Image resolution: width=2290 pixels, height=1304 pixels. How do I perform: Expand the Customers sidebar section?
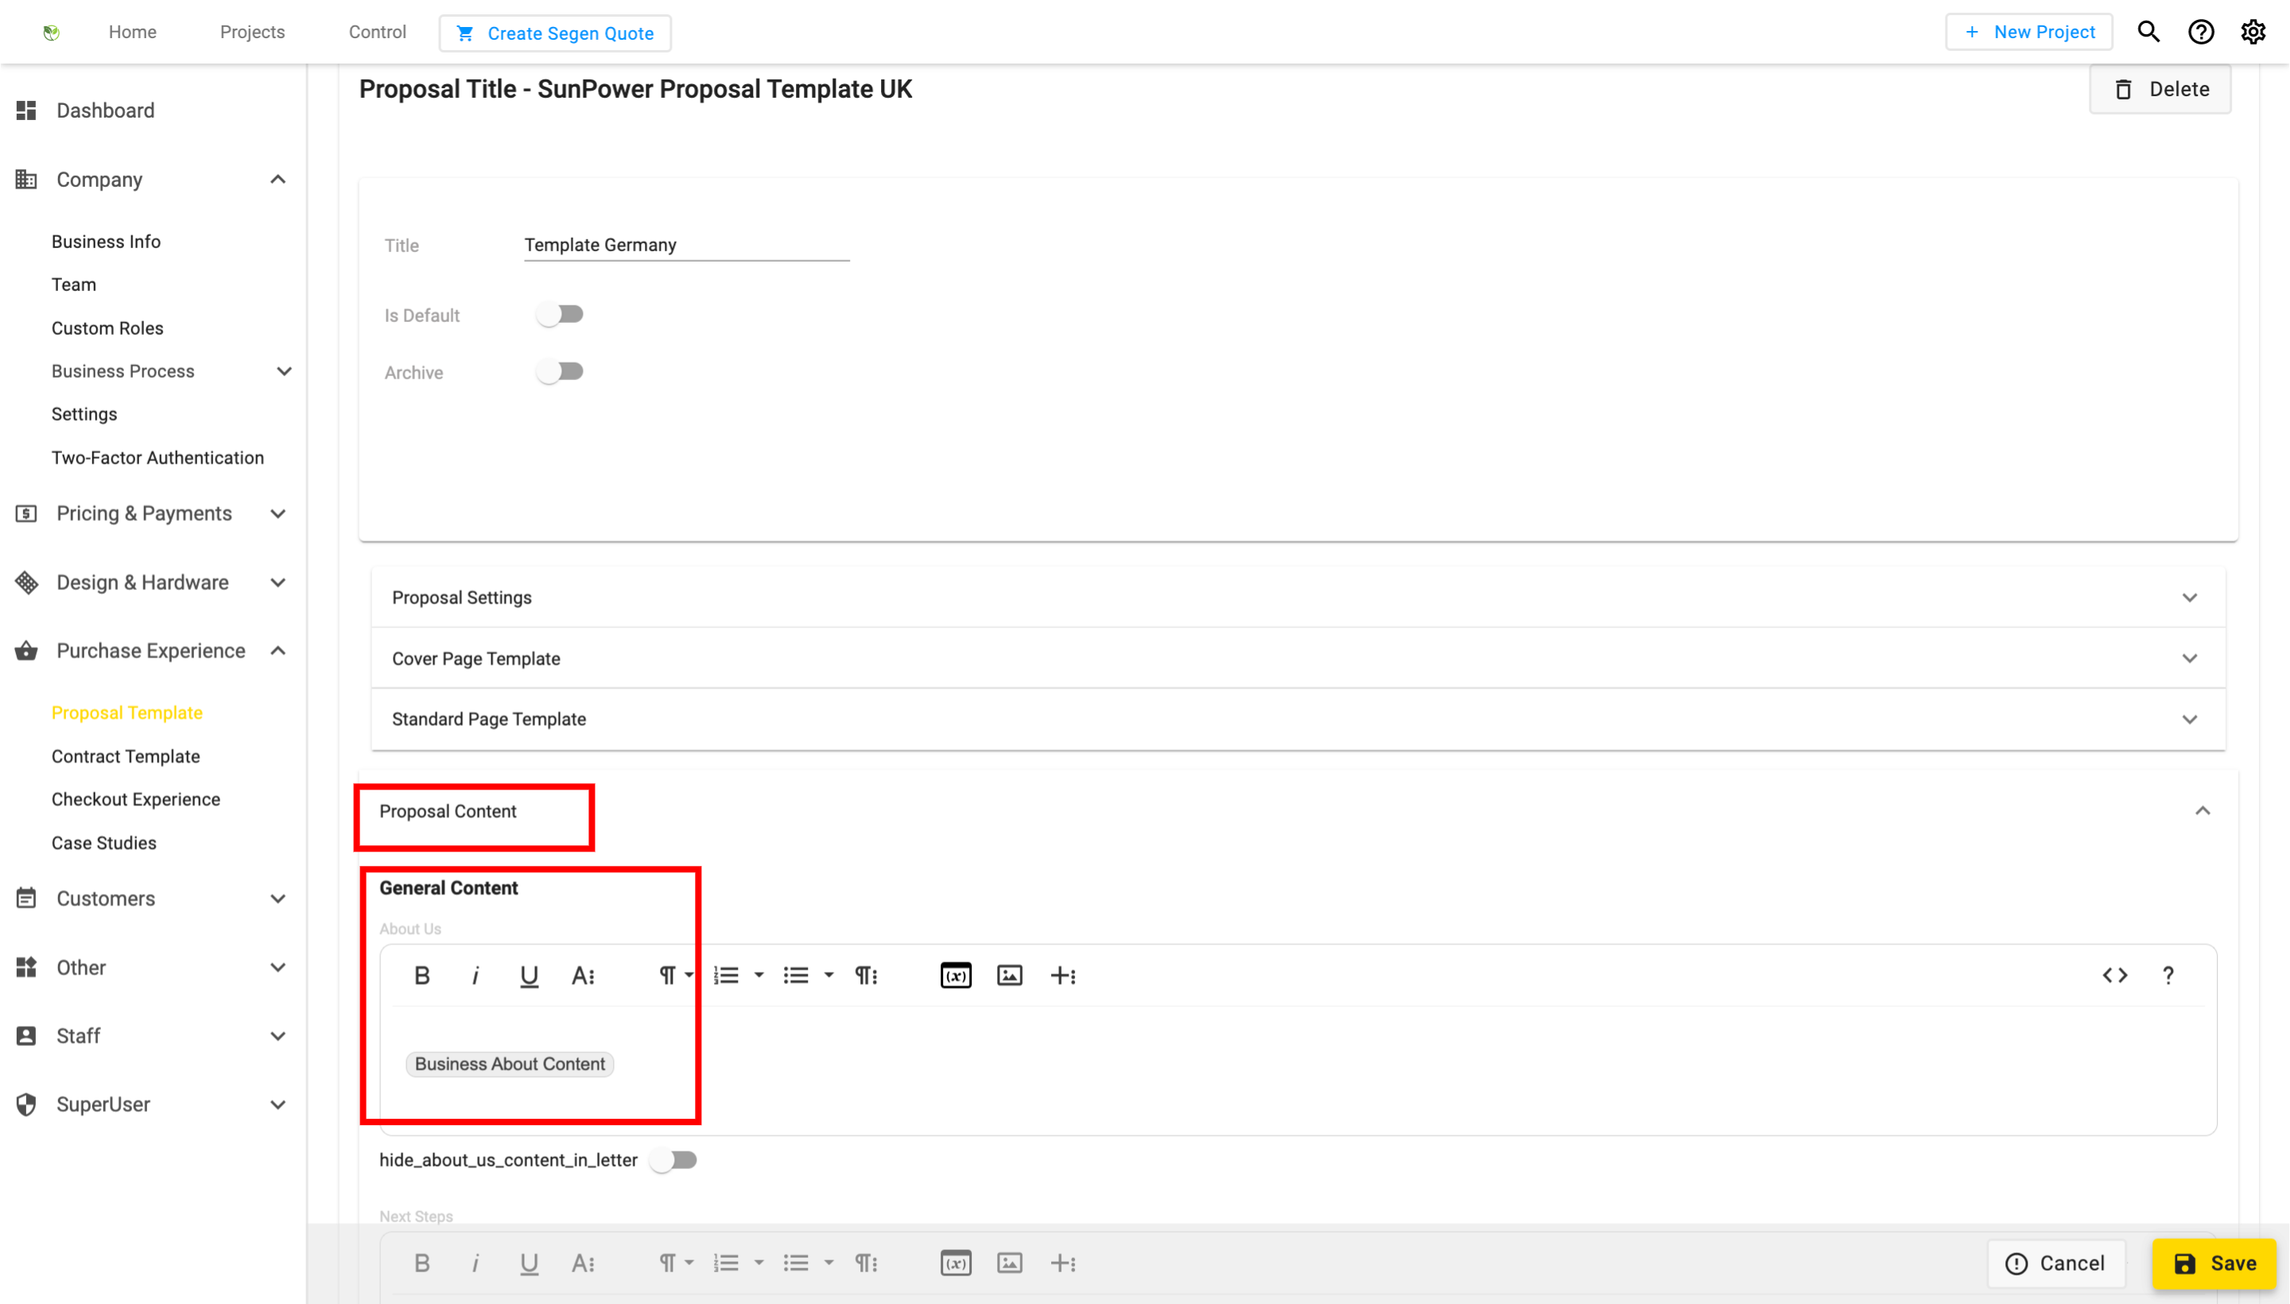pyautogui.click(x=278, y=899)
